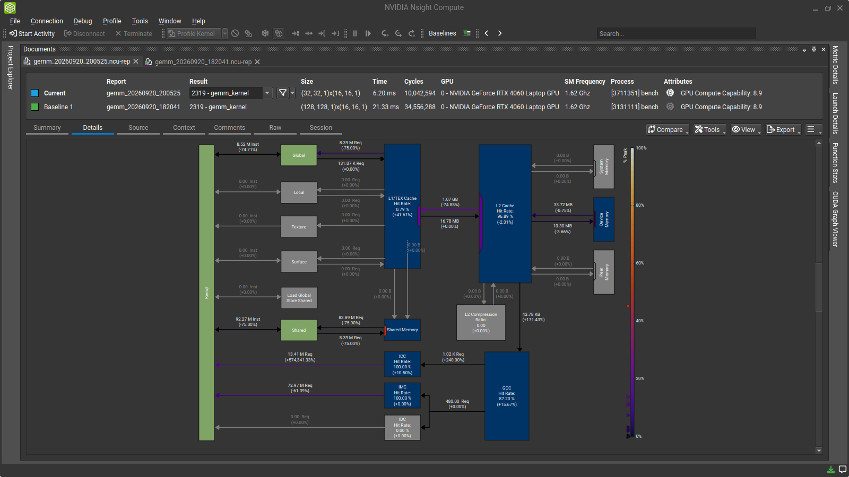
Task: Click the Disconnect toolbar button
Action: tap(85, 33)
